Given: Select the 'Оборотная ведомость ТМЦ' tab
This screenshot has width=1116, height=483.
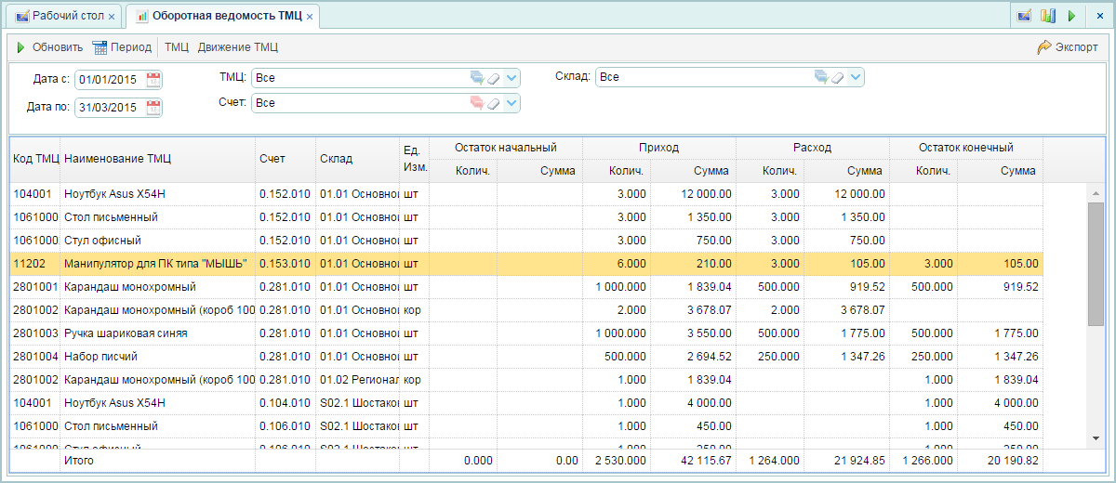Looking at the screenshot, I should pyautogui.click(x=222, y=16).
